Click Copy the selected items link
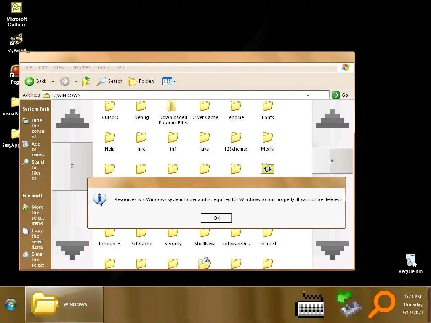This screenshot has width=431, height=323. [34, 239]
